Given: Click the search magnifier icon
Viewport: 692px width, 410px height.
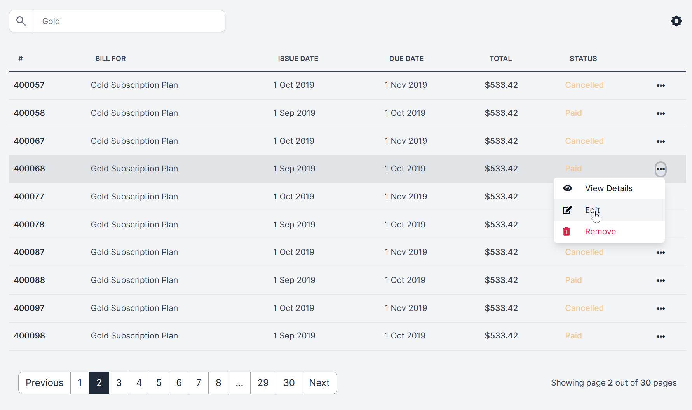Looking at the screenshot, I should pyautogui.click(x=21, y=21).
